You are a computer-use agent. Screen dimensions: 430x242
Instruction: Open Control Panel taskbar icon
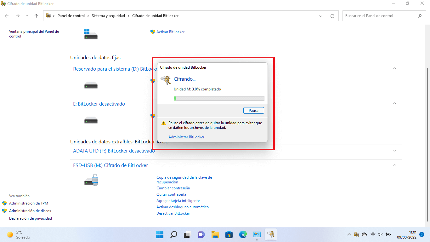257,234
